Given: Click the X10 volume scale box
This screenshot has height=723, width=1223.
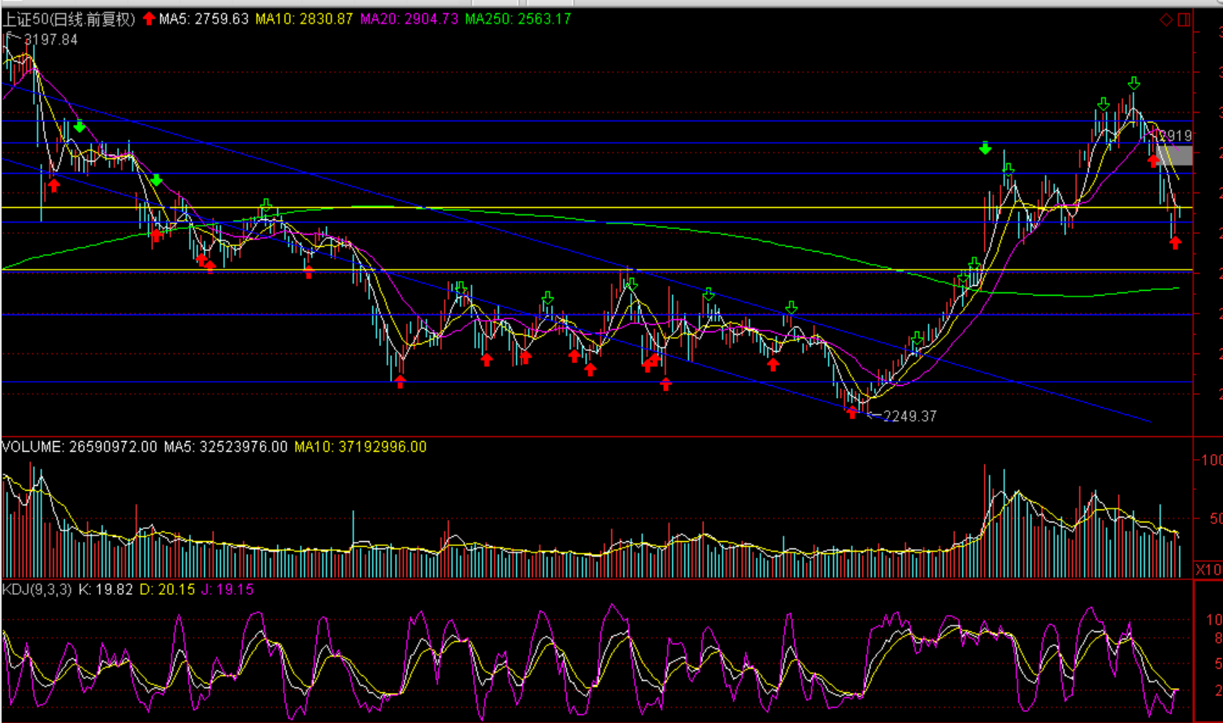Looking at the screenshot, I should point(1208,569).
